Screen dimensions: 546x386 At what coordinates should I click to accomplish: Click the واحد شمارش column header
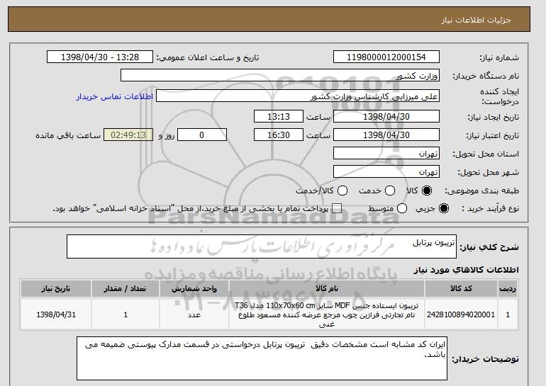click(x=194, y=289)
